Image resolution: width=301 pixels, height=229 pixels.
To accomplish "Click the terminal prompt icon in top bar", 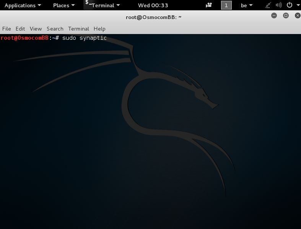I will click(88, 3).
